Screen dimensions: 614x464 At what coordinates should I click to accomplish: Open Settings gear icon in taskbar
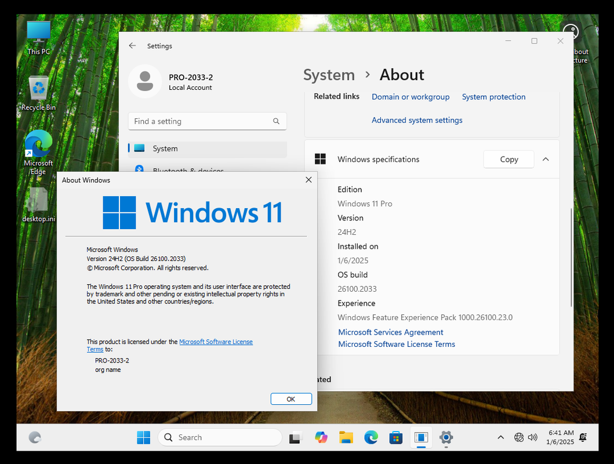point(446,437)
